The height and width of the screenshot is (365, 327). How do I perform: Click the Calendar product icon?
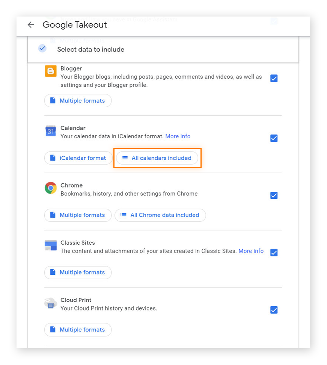point(50,131)
